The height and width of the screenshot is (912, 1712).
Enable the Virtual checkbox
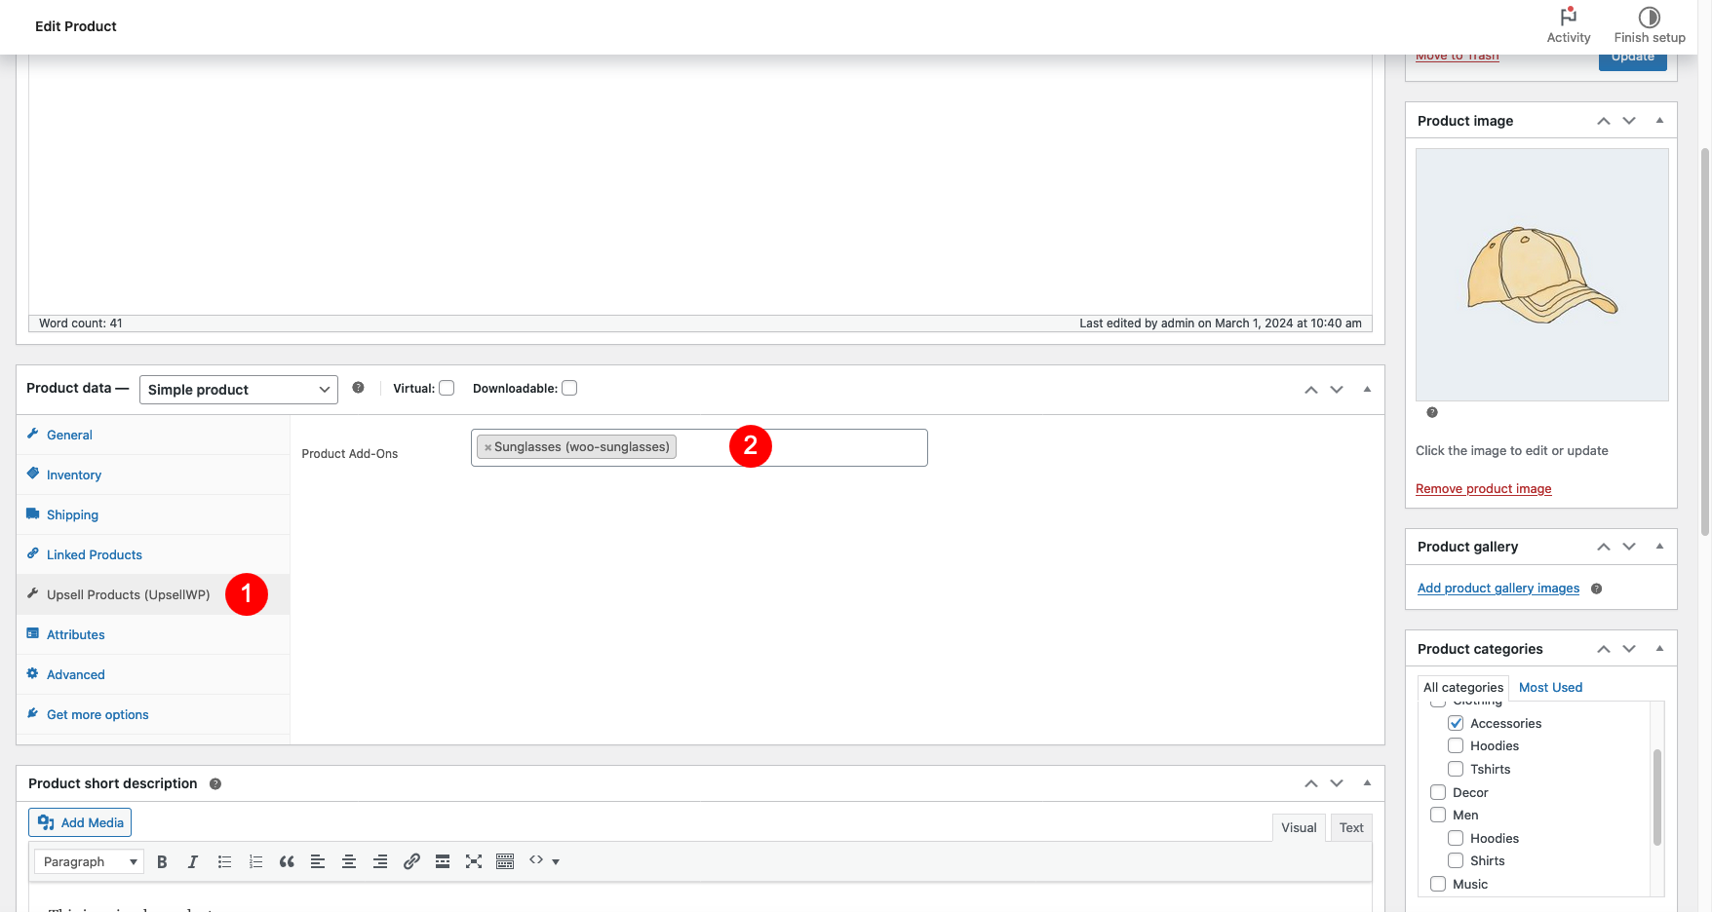(447, 388)
